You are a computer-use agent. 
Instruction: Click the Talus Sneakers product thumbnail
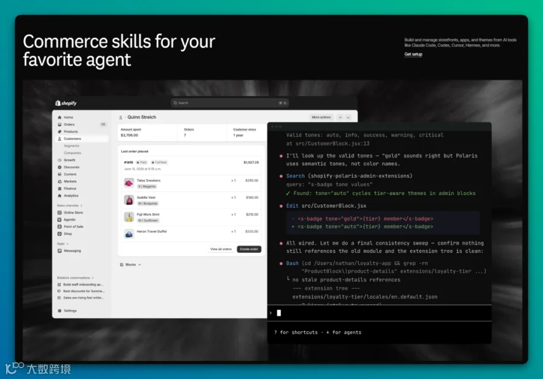pyautogui.click(x=129, y=183)
